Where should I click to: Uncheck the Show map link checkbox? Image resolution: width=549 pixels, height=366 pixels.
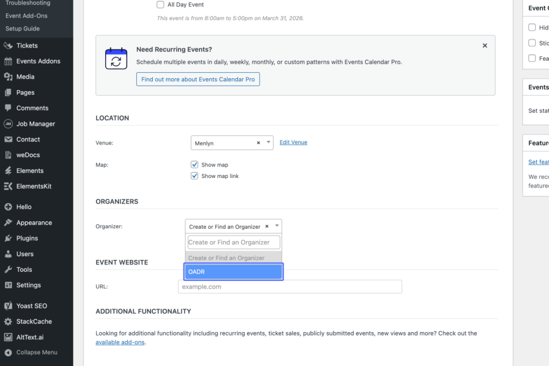point(194,176)
